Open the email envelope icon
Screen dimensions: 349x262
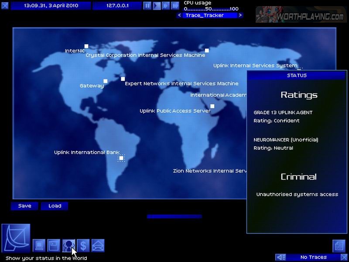coord(98,245)
